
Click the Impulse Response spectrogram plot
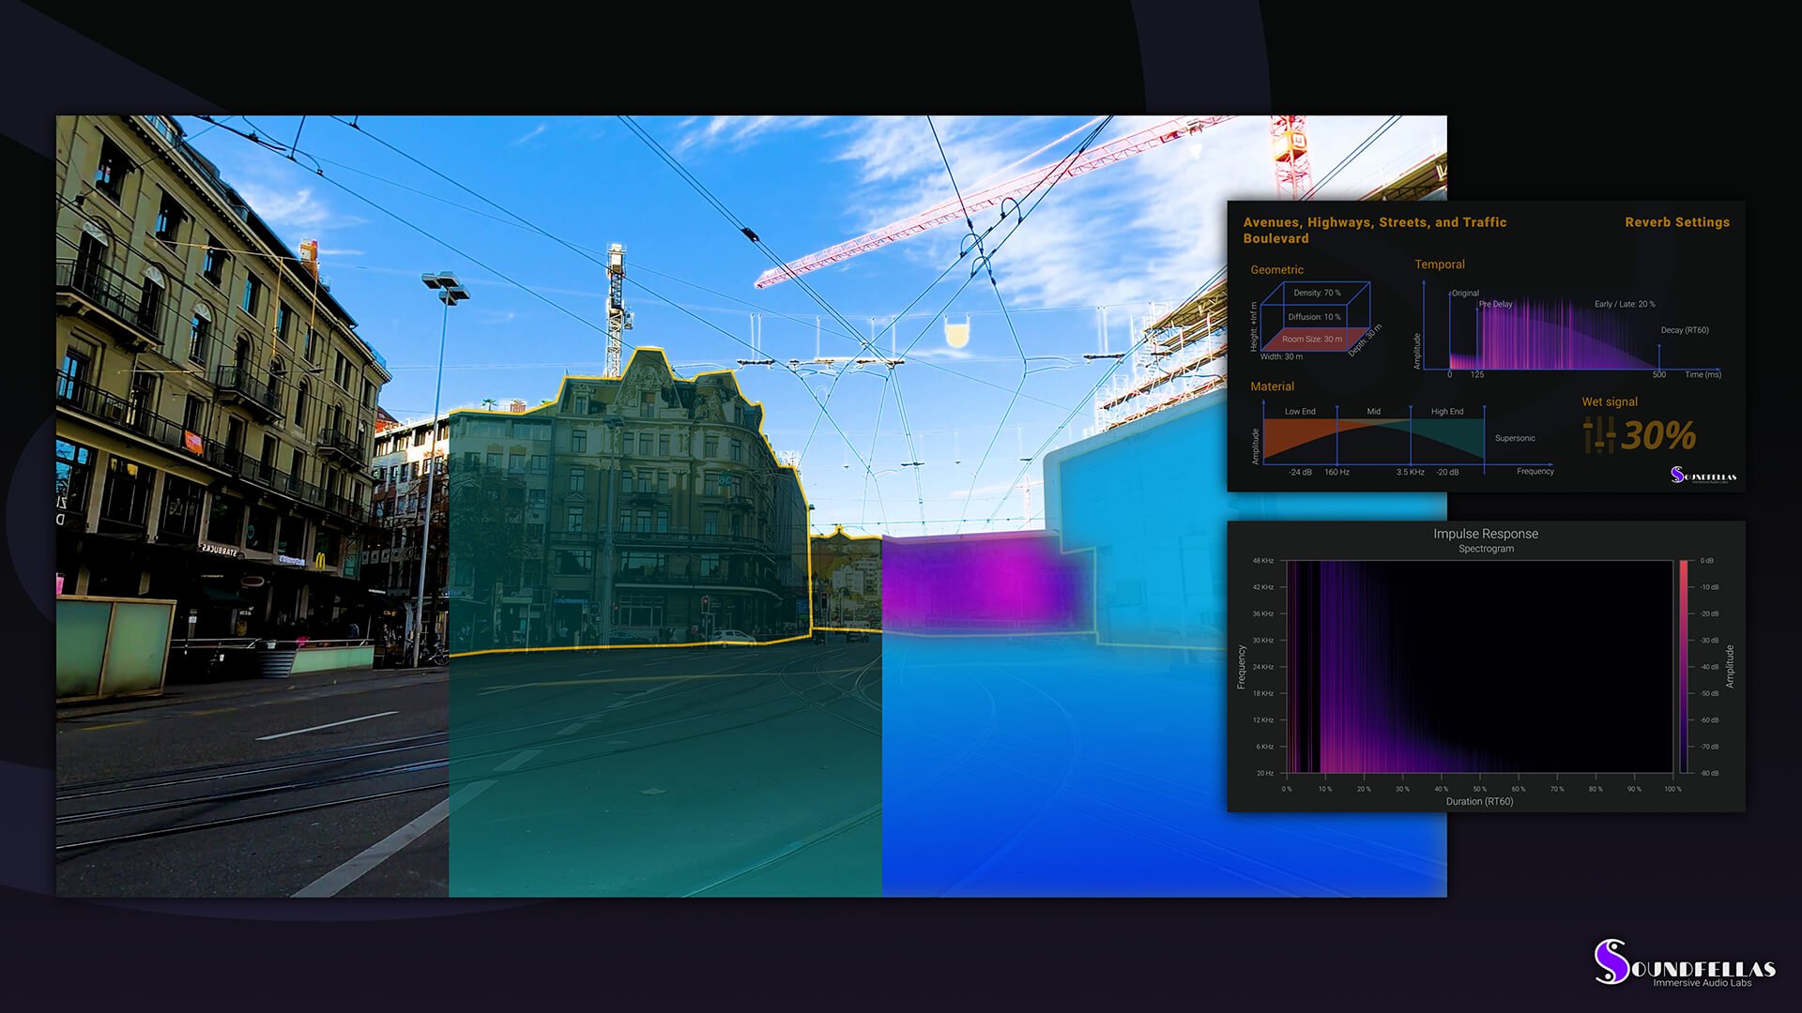[1478, 666]
